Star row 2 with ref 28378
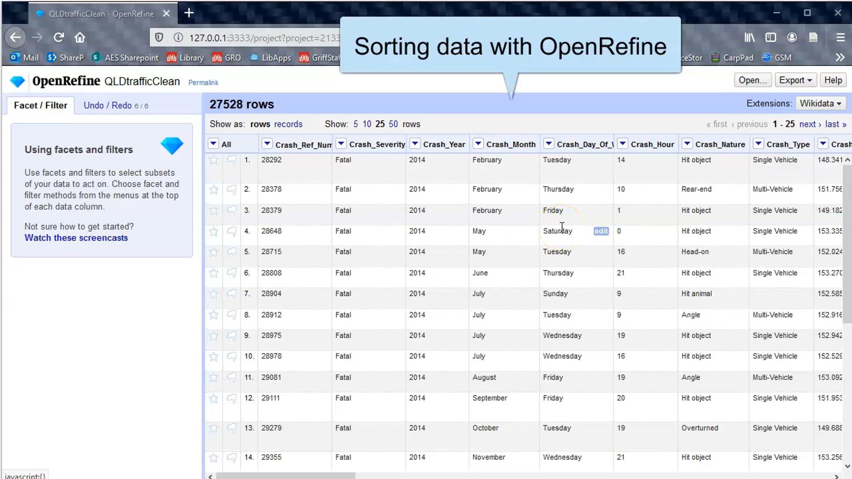 pyautogui.click(x=214, y=189)
